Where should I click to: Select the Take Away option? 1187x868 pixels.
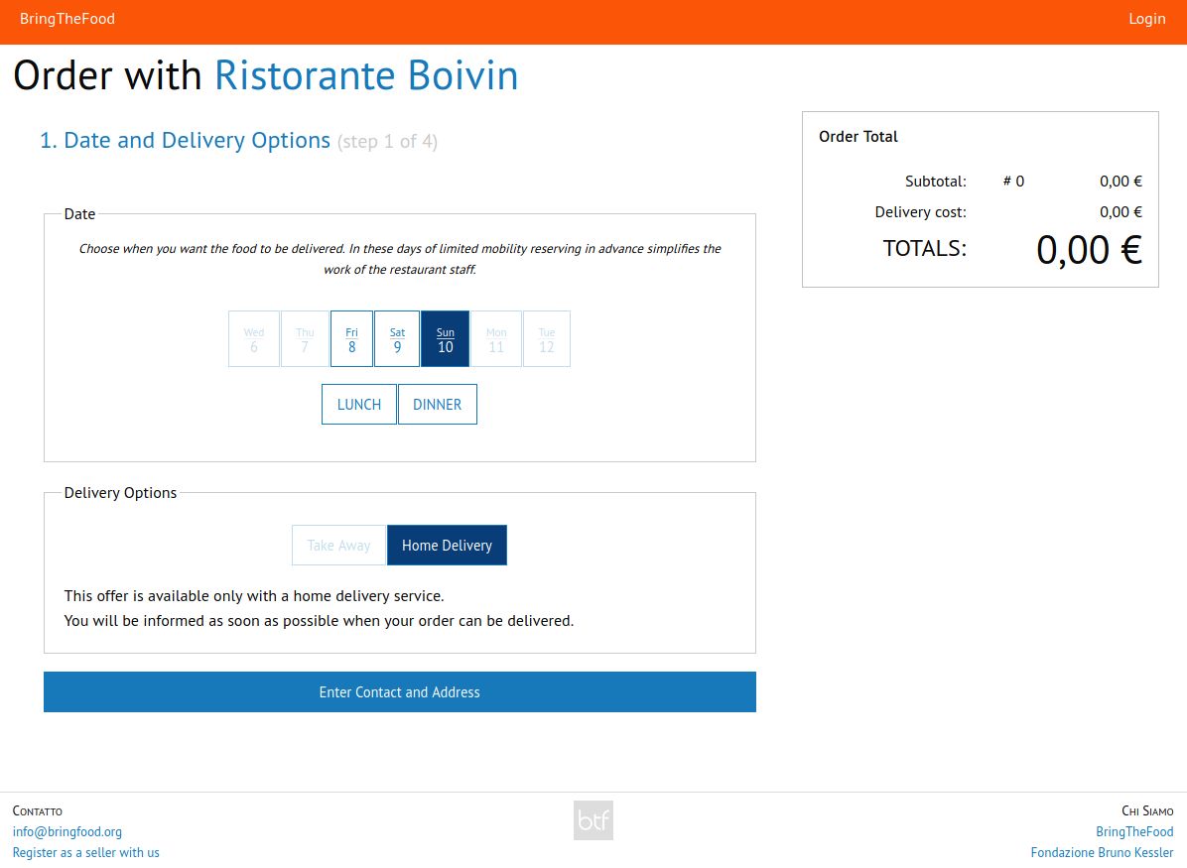pos(338,545)
